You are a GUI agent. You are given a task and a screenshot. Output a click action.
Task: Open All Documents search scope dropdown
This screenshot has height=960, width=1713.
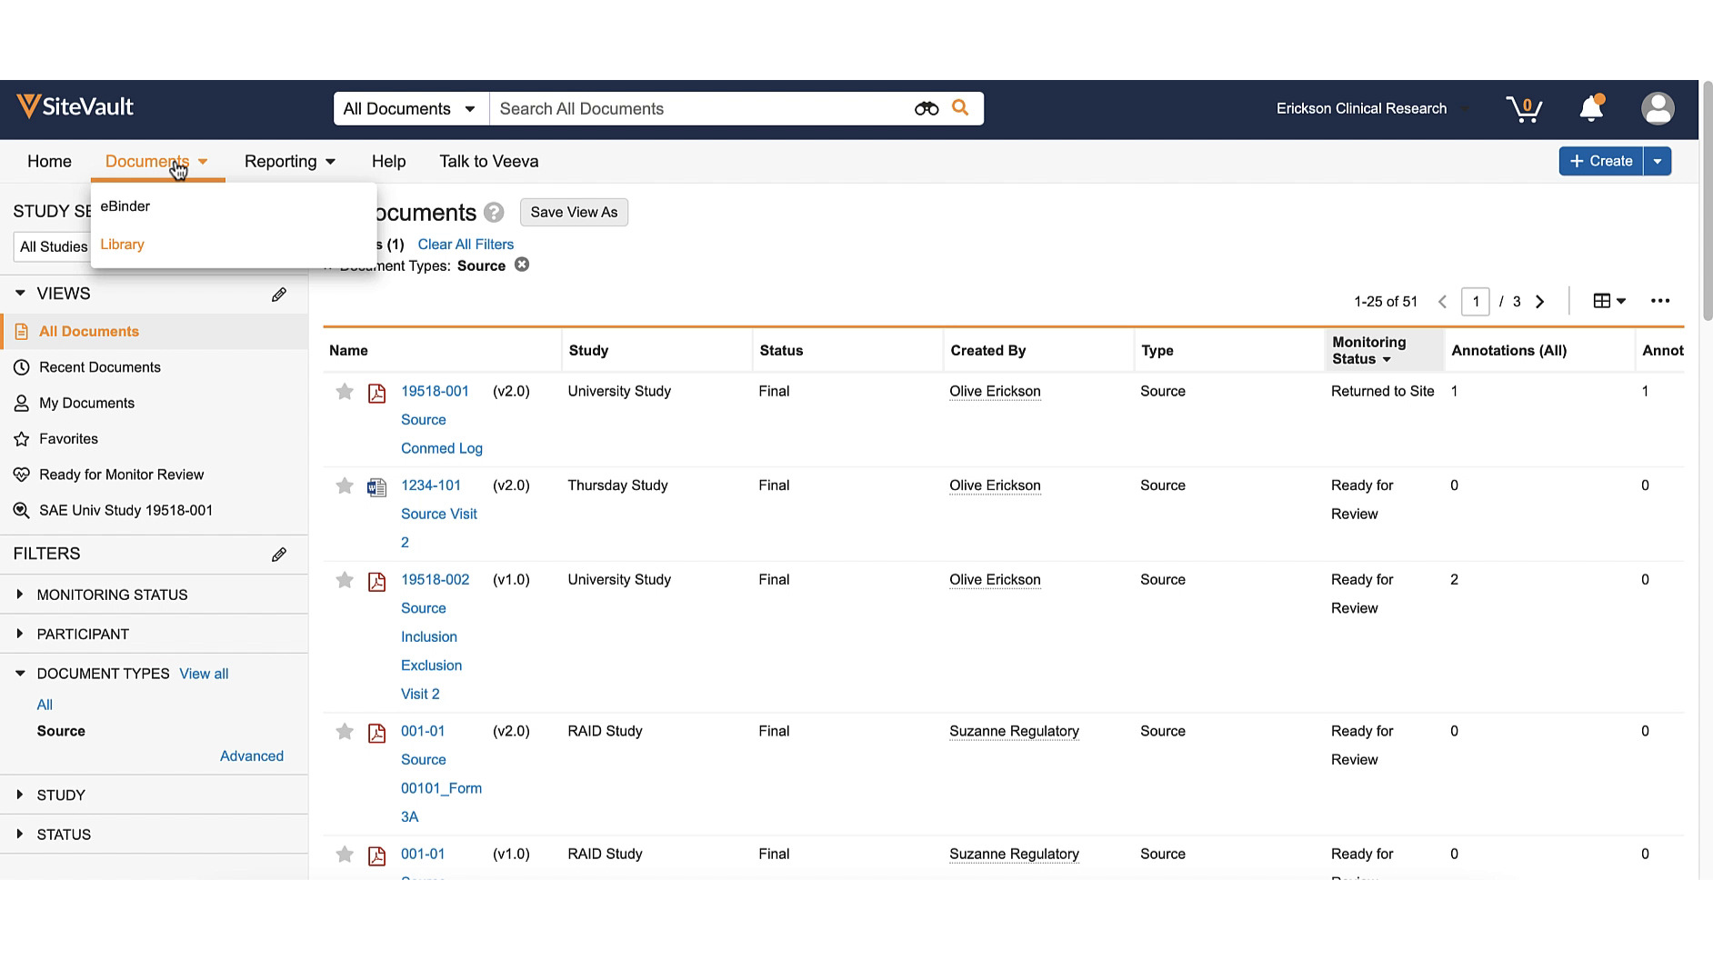(411, 108)
